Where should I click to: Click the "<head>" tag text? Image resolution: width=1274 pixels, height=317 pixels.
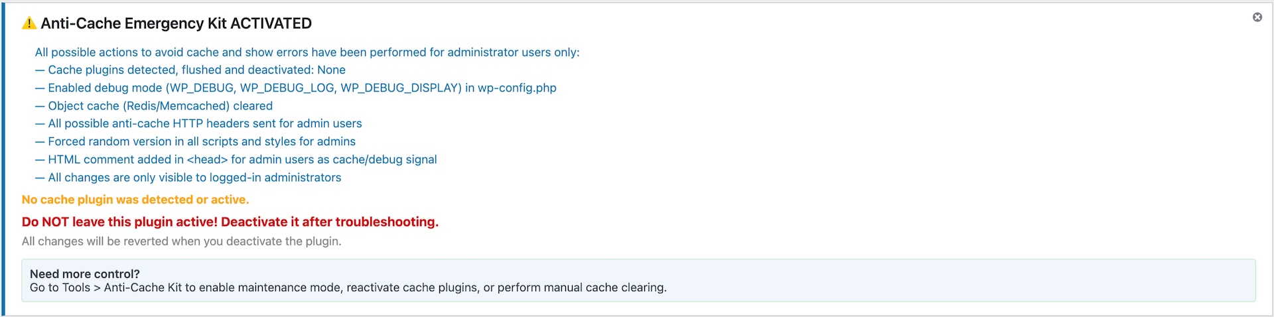point(207,160)
